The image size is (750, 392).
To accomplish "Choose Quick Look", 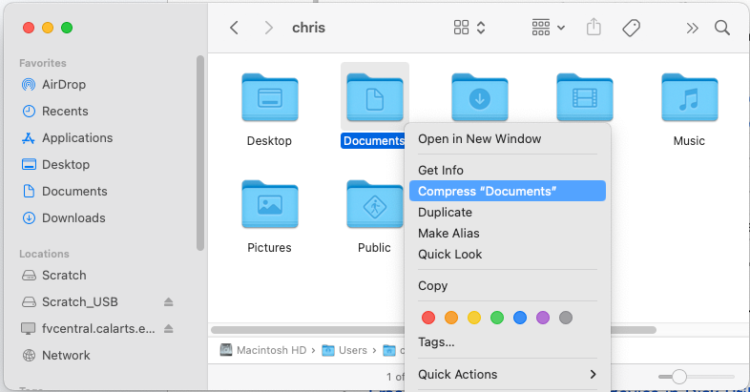I will [x=508, y=255].
